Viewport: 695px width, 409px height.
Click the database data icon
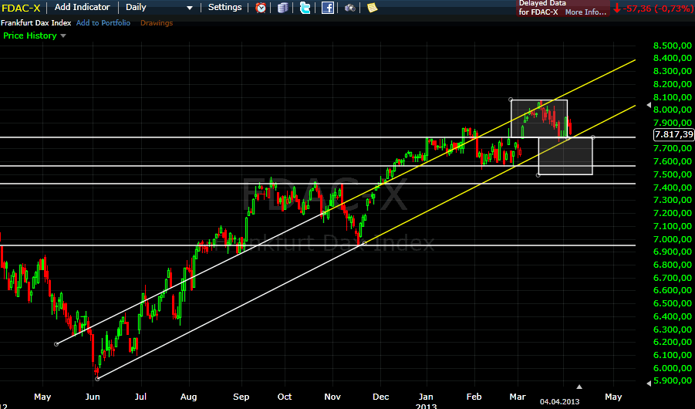282,8
